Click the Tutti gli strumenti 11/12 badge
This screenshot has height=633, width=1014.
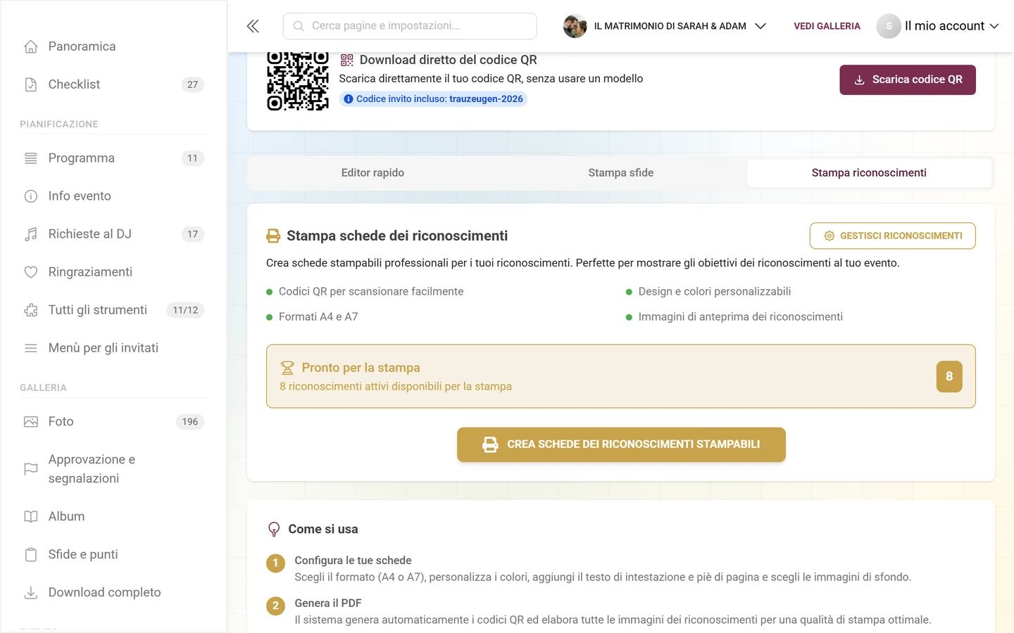[x=185, y=310]
